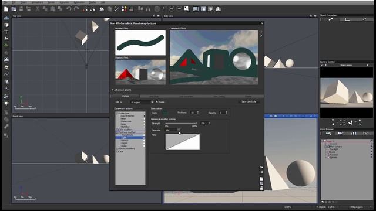Cancel the dialog with X button below OK
This screenshot has width=376, height=211.
[261, 172]
